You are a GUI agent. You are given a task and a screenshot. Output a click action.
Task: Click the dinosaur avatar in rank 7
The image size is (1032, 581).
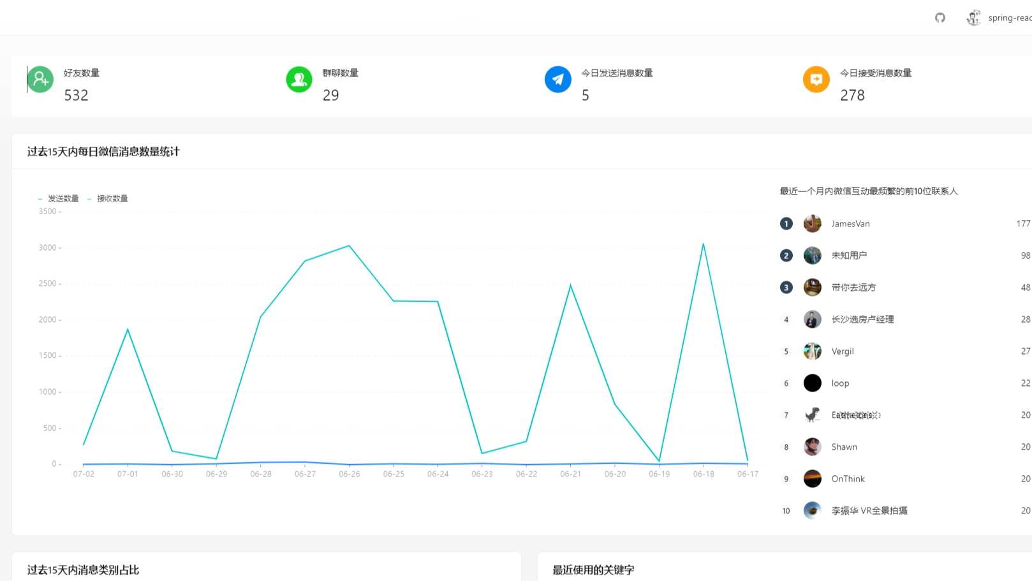(x=813, y=415)
